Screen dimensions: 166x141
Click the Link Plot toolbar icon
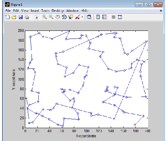pyautogui.click(x=89, y=17)
